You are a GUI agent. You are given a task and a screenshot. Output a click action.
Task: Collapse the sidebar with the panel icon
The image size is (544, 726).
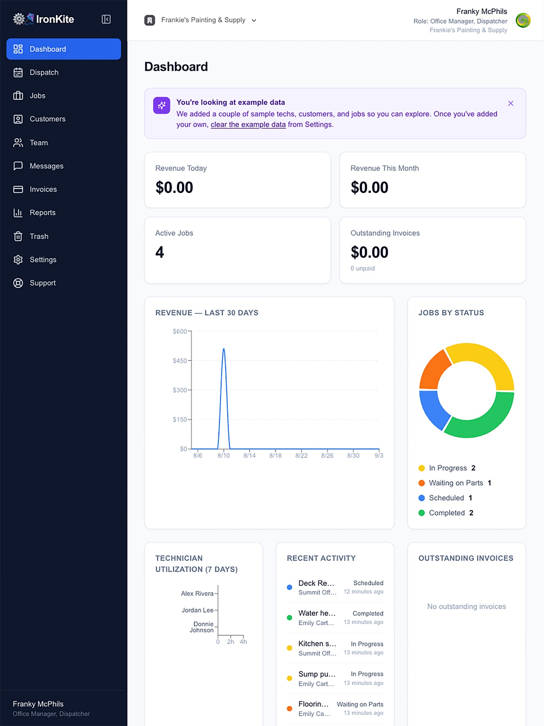(x=106, y=19)
